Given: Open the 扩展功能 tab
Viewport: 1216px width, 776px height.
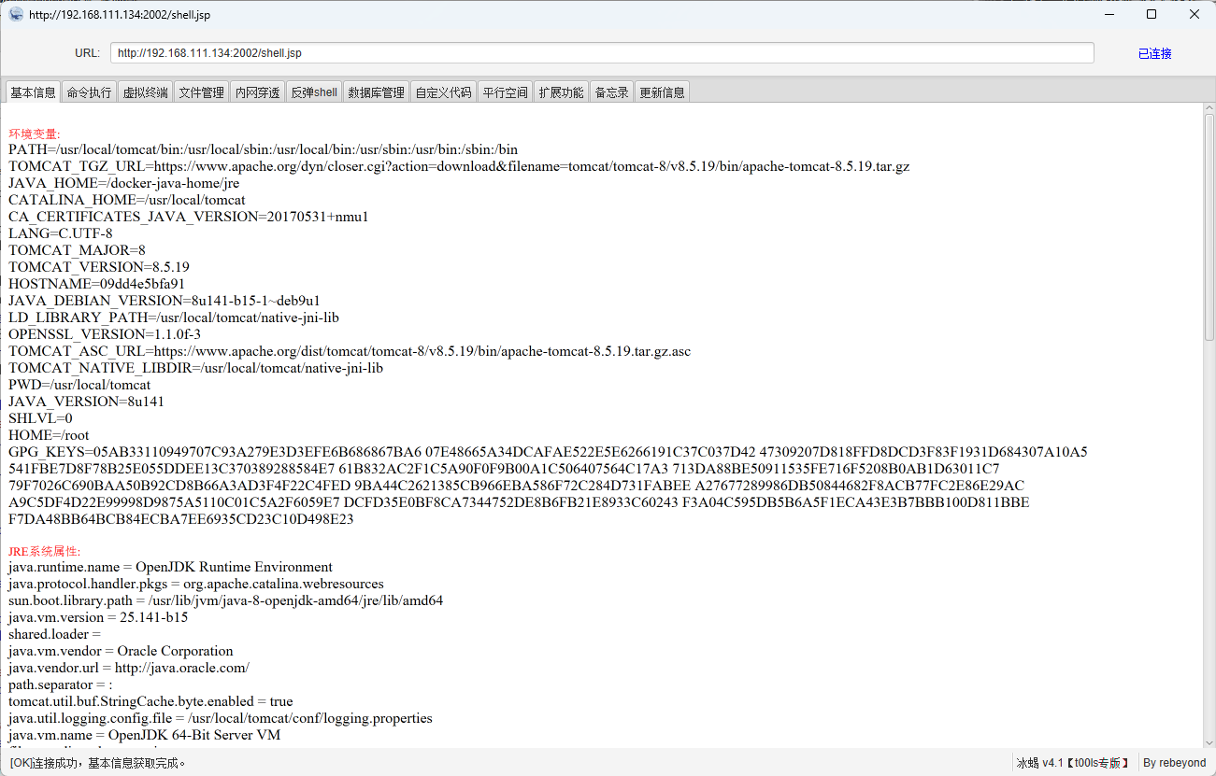Looking at the screenshot, I should (x=561, y=92).
